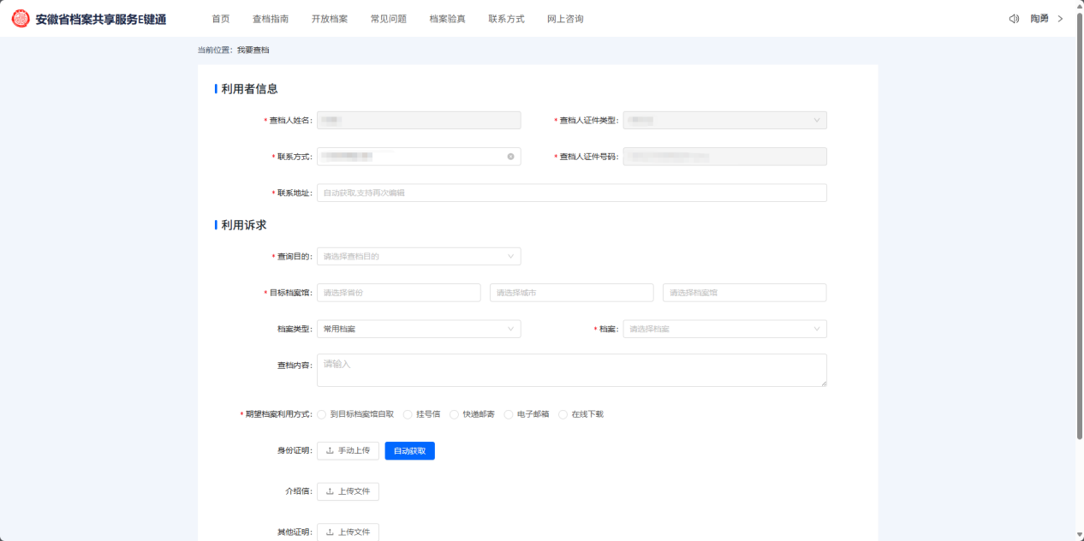Click 上传文件 button for 介绍信

click(x=348, y=491)
